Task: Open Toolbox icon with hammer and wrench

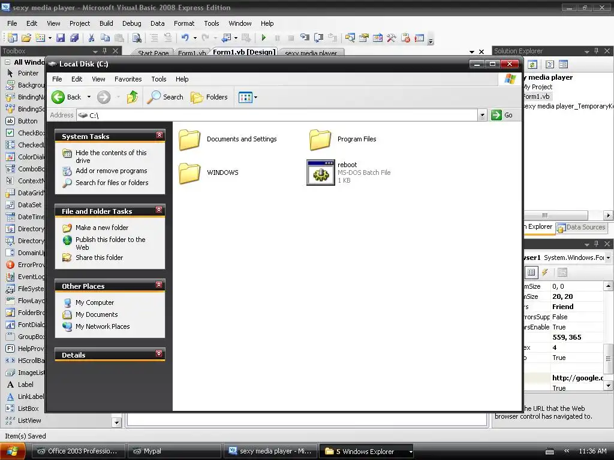Action: point(391,38)
